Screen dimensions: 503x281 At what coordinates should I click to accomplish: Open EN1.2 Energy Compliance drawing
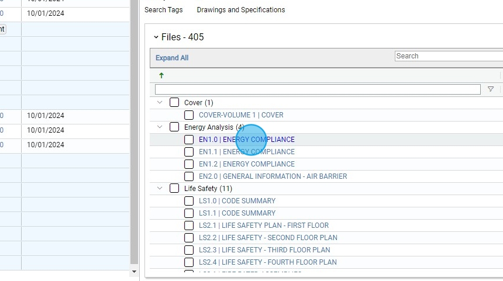coord(246,164)
